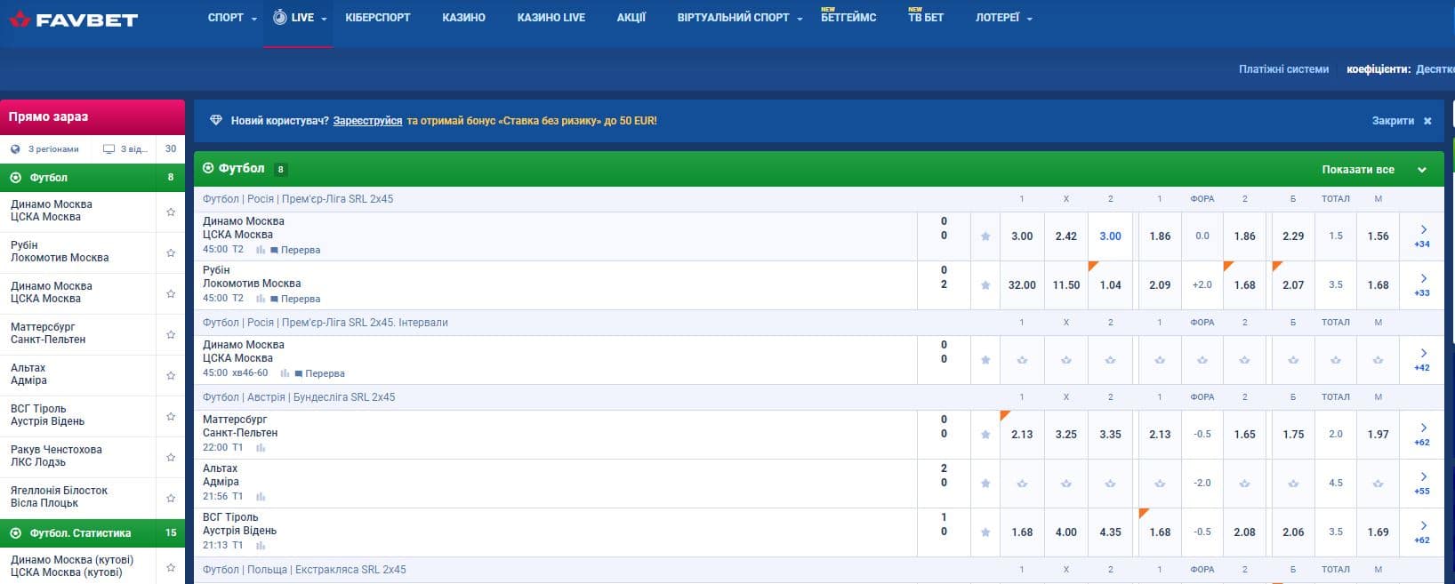Viewport: 1455px width, 584px height.
Task: Toggle favorite star for Альтах Адміра row
Action: pos(985,484)
